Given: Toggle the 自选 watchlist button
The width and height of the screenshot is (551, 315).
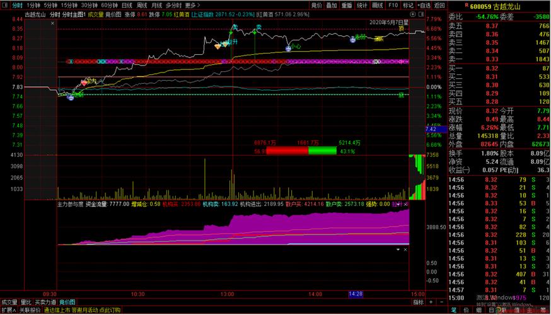Looking at the screenshot, I should (x=424, y=5).
